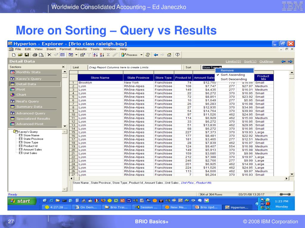
Task: Open the Insert Section dropdown arrow
Action: point(76,55)
